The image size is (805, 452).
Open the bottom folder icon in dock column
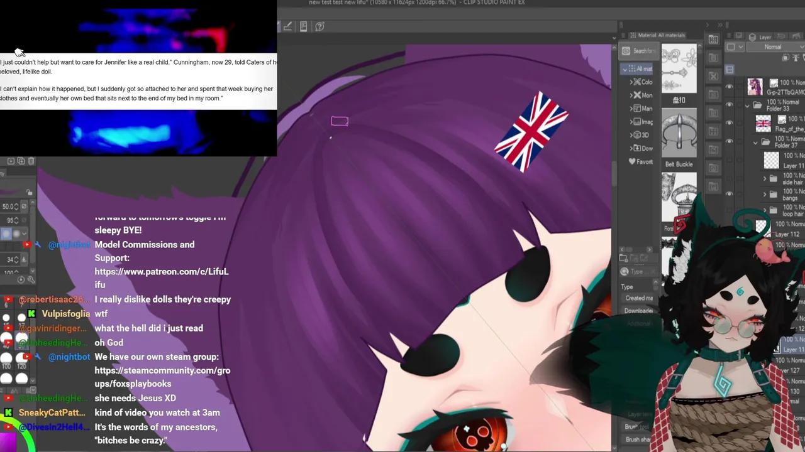click(x=713, y=186)
